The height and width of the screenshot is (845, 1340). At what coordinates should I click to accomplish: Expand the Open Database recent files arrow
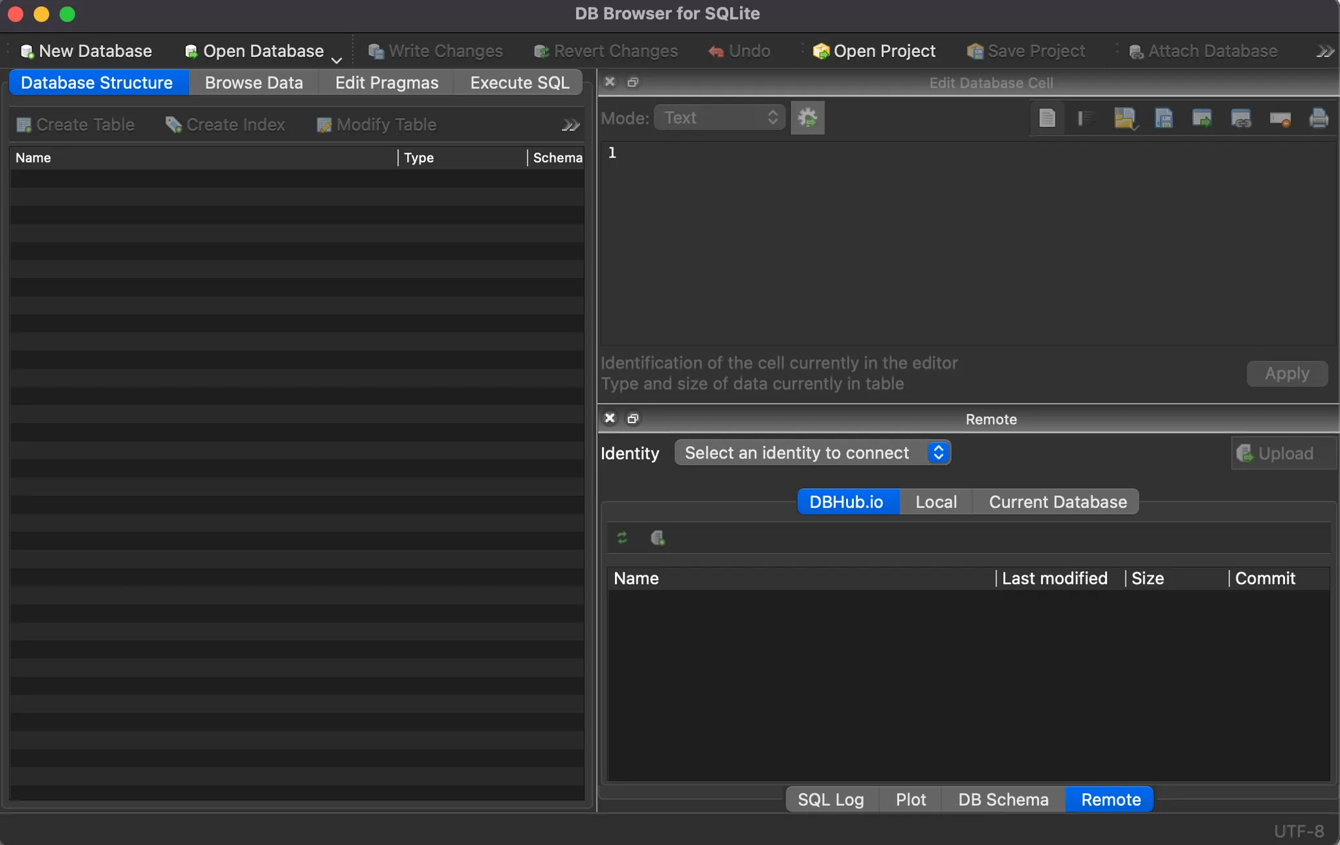(337, 60)
